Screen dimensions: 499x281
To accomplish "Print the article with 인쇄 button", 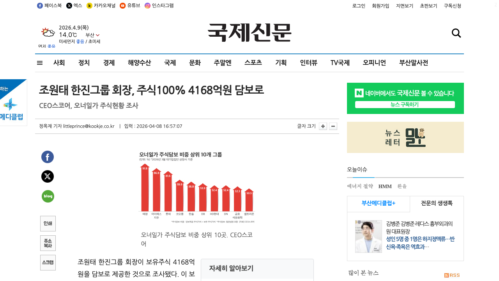I will pos(48,224).
